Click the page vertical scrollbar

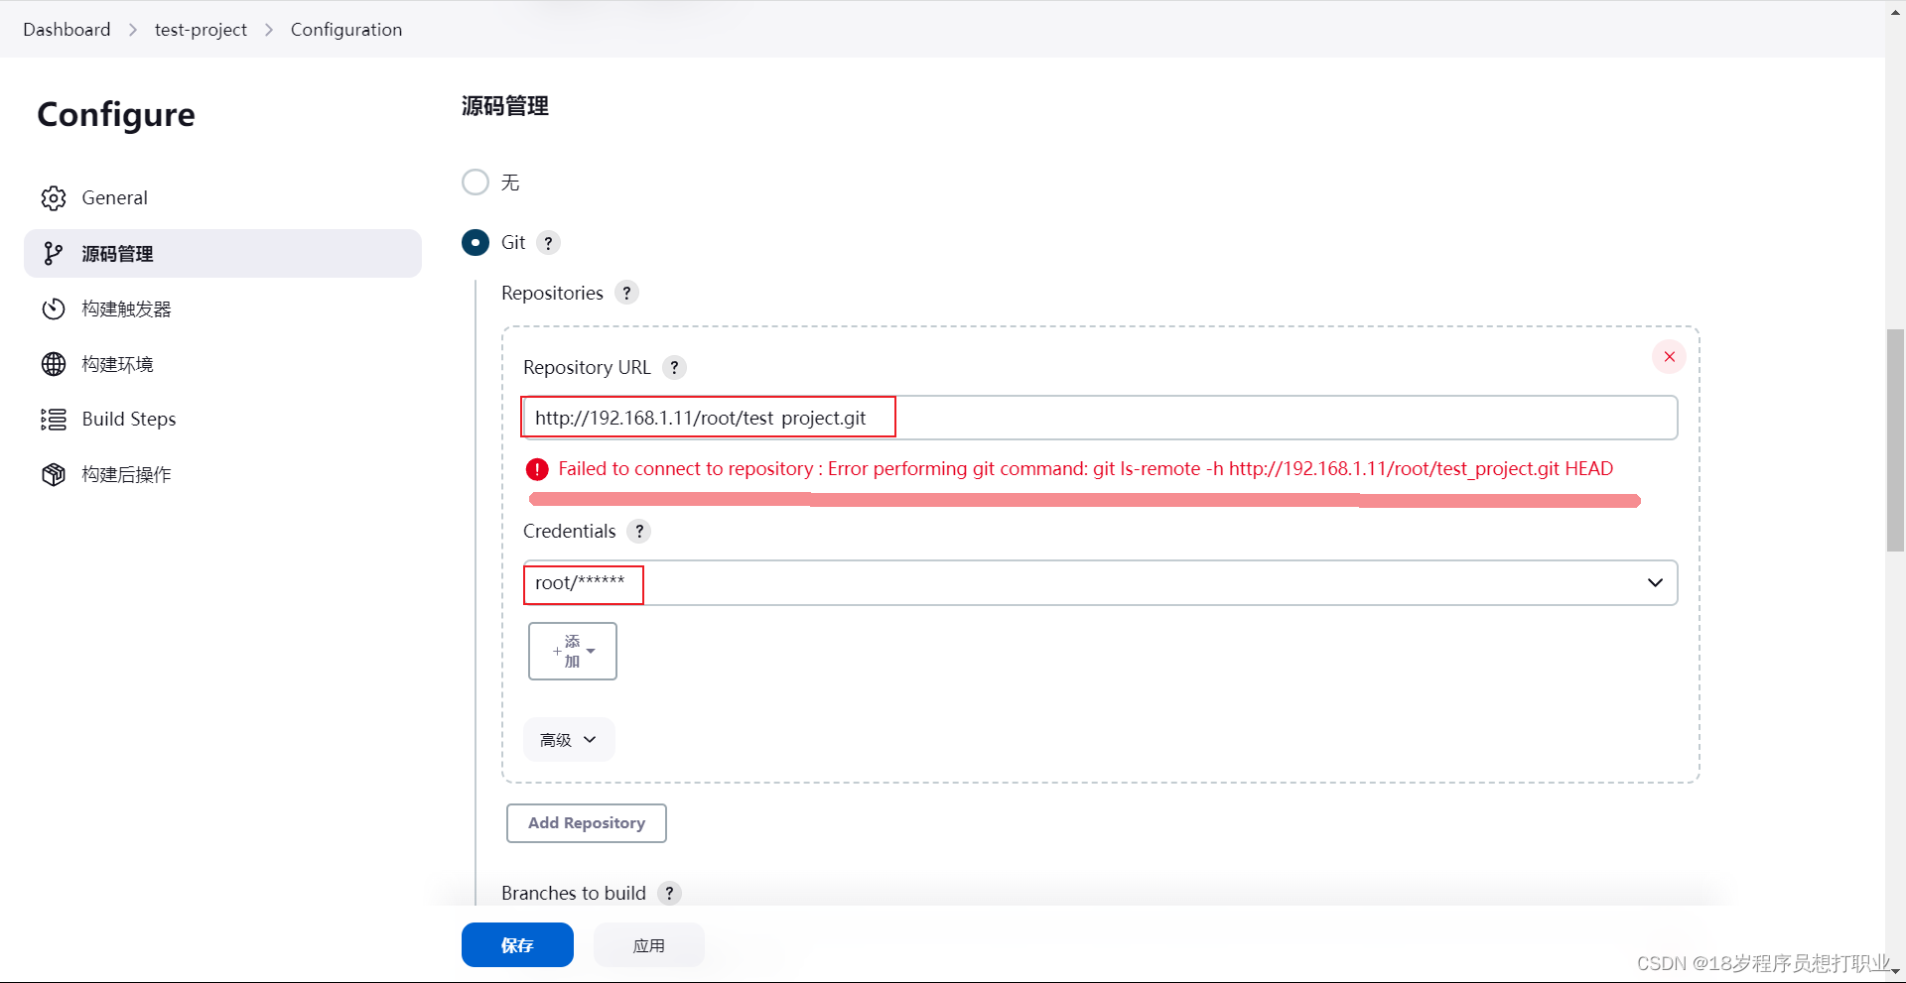pos(1895,440)
